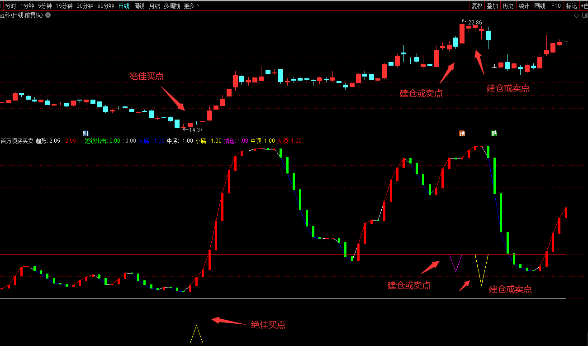Image resolution: width=588 pixels, height=346 pixels.
Task: Click the 大顶: 1.00 indicator label
Action: [x=289, y=141]
